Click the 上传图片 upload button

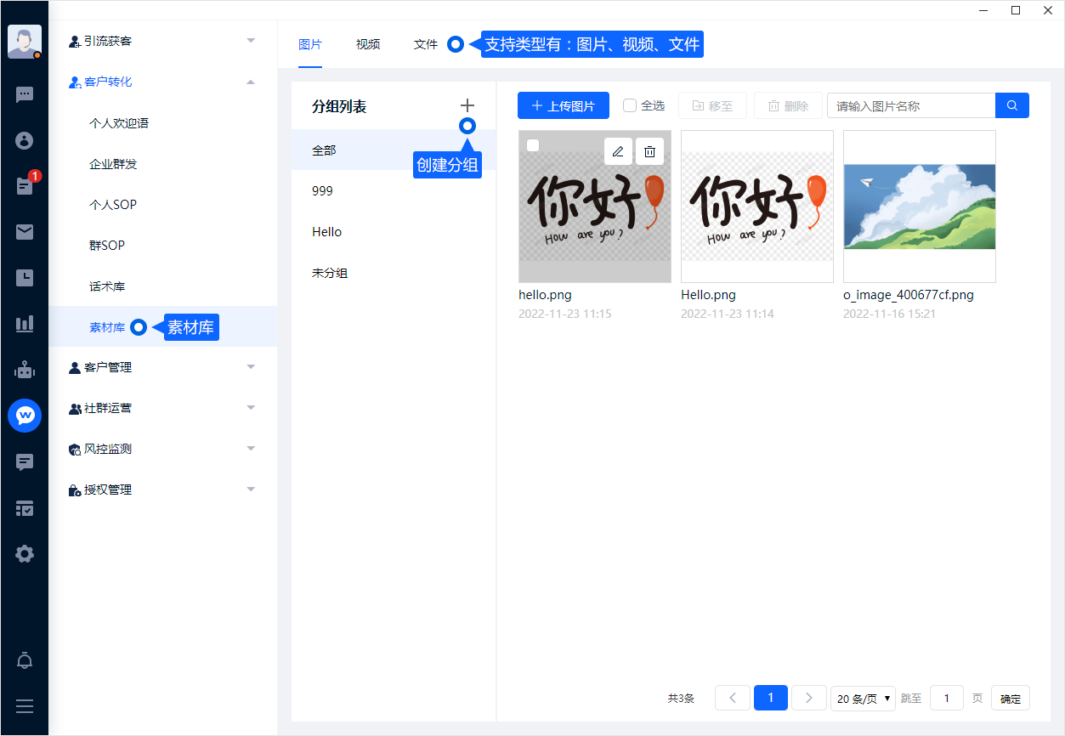coord(563,105)
